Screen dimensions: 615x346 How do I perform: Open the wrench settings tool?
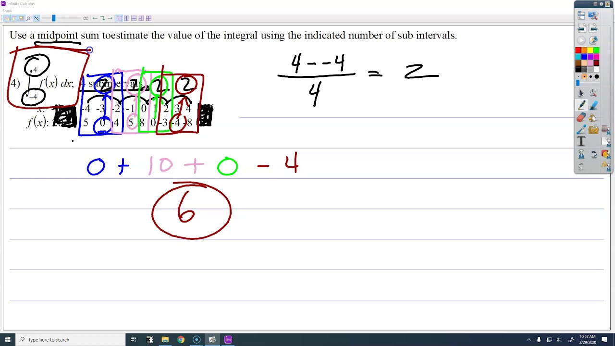pos(594,93)
